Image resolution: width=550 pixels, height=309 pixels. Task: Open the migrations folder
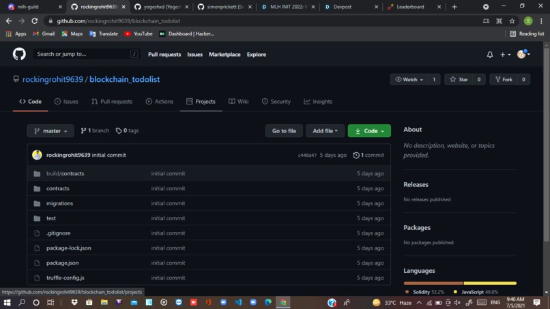59,203
